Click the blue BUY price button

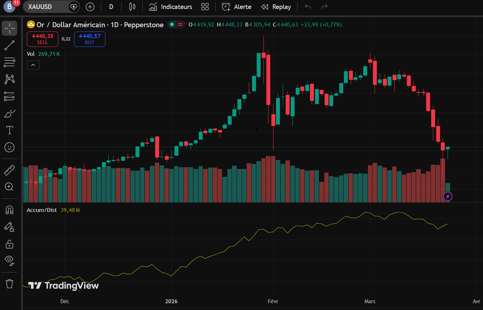tap(90, 39)
